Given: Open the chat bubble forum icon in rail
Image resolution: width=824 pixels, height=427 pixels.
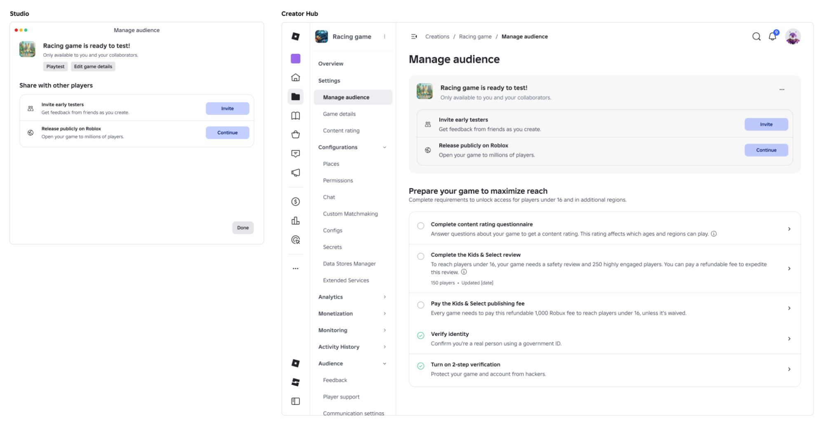Looking at the screenshot, I should pyautogui.click(x=296, y=154).
